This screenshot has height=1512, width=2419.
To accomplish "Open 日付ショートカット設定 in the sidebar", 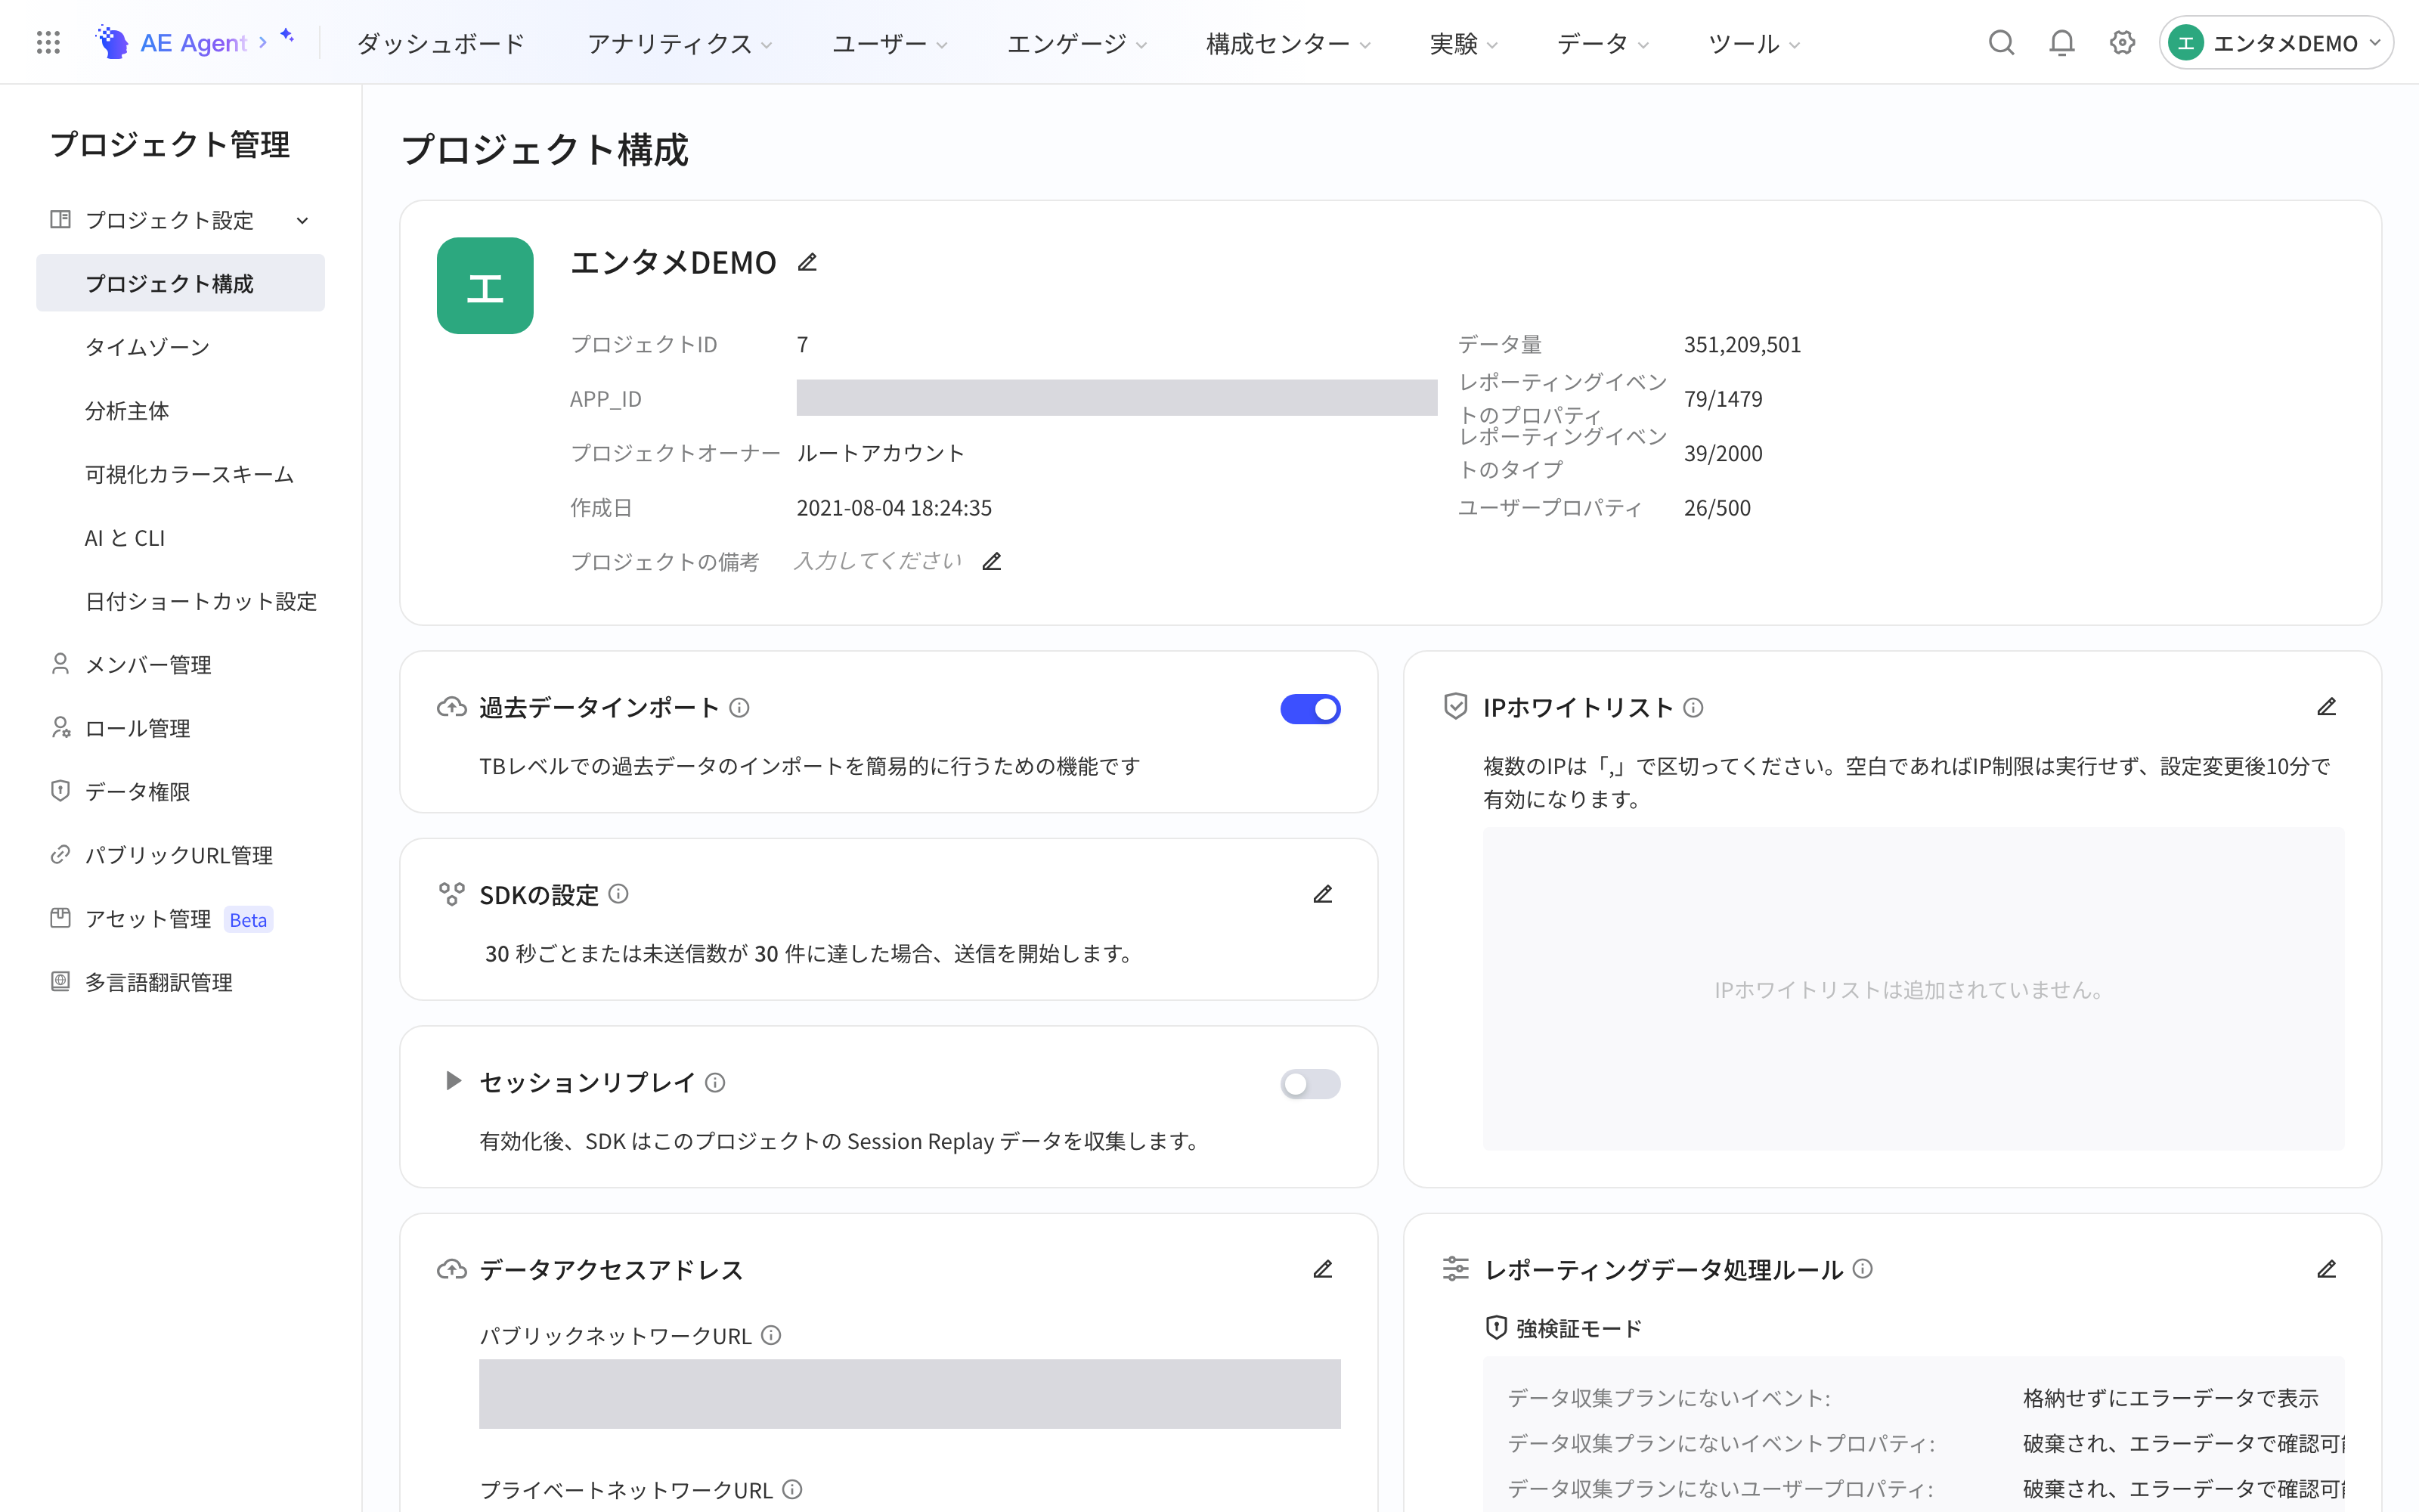I will tap(180, 601).
